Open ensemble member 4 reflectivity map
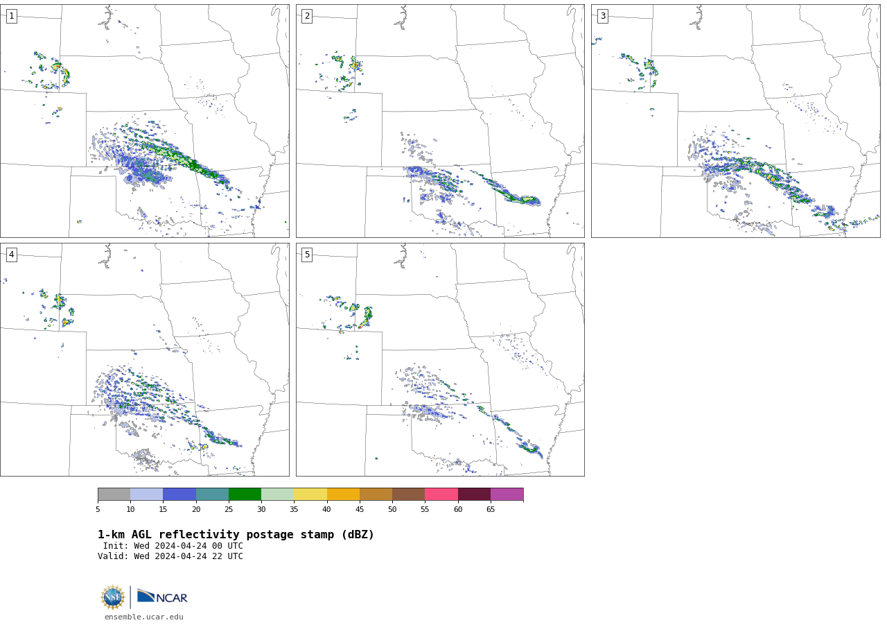 tap(144, 359)
